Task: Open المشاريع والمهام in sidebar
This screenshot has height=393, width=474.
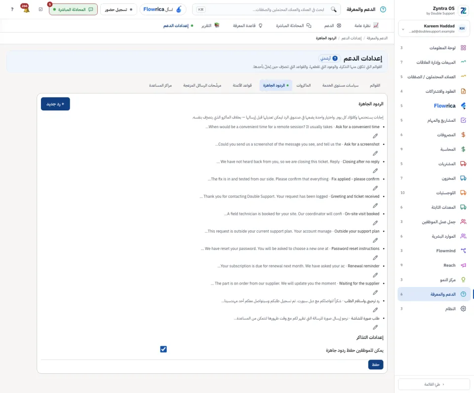Action: 434,120
